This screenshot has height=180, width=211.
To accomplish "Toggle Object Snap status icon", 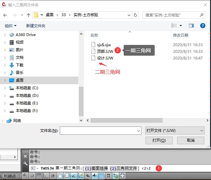I will 60,176.
